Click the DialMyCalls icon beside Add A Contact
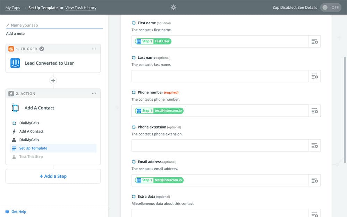This screenshot has width=347, height=217. coord(15,108)
